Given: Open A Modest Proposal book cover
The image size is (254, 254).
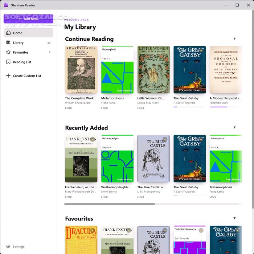Looking at the screenshot, I should coord(226,70).
